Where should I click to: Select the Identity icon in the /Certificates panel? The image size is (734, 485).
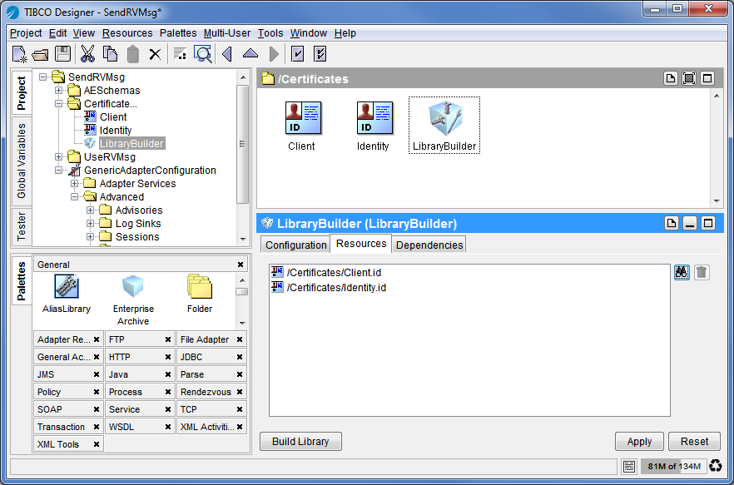(374, 118)
